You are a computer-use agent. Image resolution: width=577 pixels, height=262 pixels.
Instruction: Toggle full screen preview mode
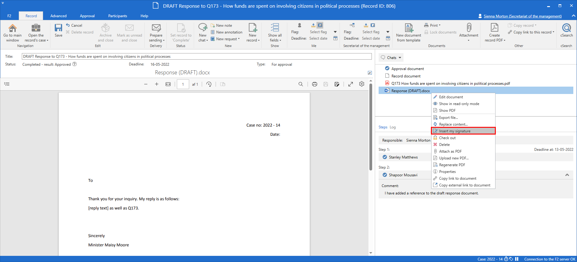(350, 84)
